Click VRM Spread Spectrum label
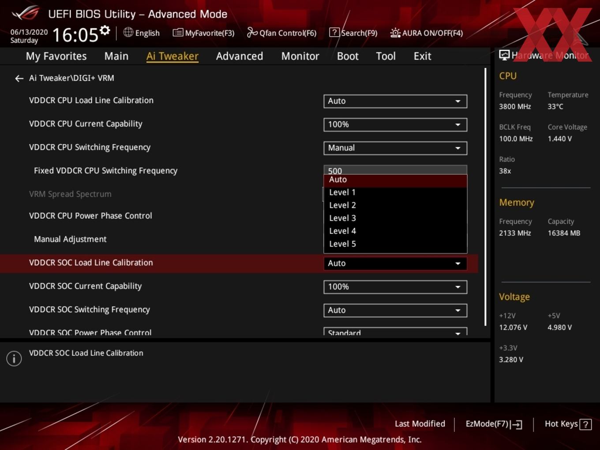600x450 pixels. (70, 194)
